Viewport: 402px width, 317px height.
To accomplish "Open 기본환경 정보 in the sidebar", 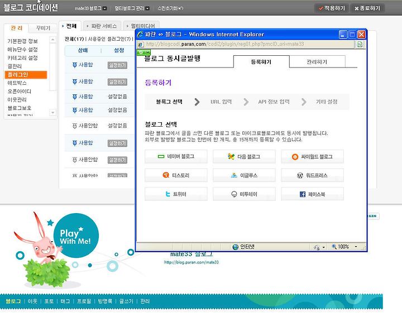I will click(22, 41).
